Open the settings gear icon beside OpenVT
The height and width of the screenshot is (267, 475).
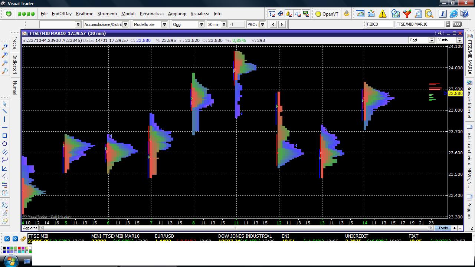(x=347, y=14)
